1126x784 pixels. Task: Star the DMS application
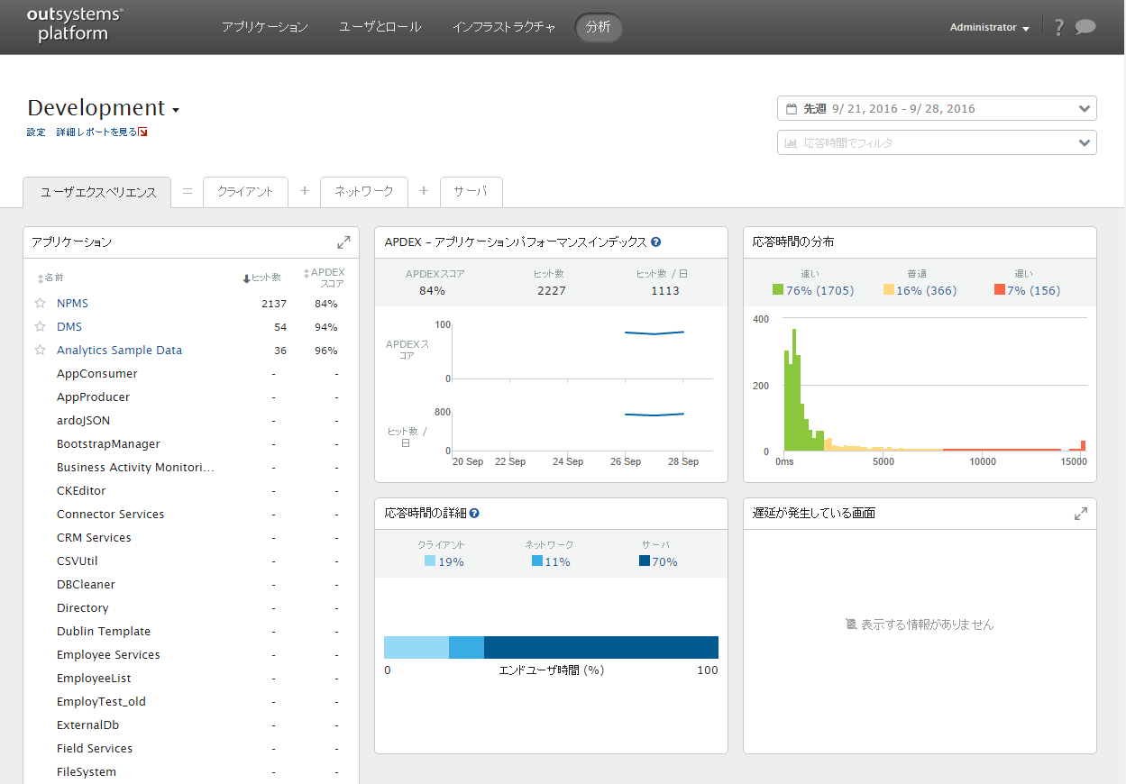point(40,327)
